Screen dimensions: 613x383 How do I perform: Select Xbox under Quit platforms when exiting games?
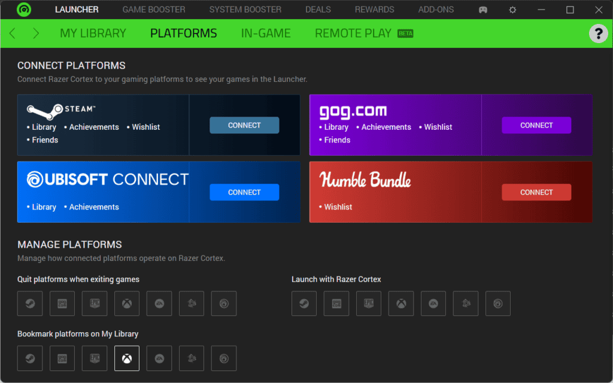[127, 303]
